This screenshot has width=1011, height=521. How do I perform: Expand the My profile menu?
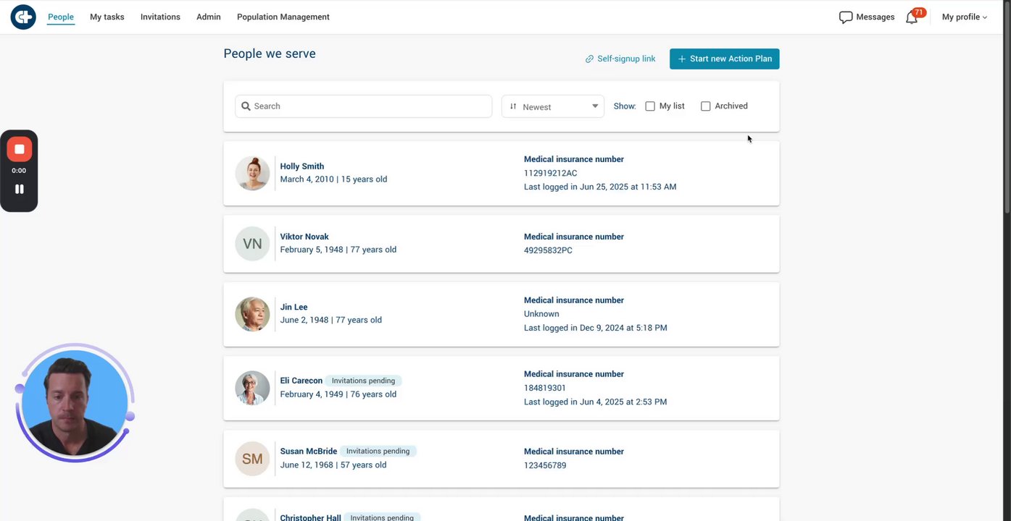coord(964,17)
